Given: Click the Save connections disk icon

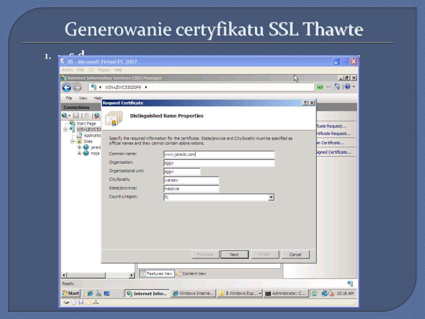Looking at the screenshot, I should (x=76, y=116).
